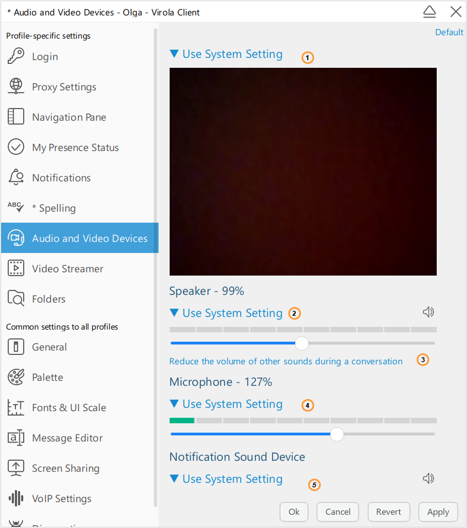Screen dimensions: 467x528
Task: Open VoIP Settings section
Action: pyautogui.click(x=17, y=498)
